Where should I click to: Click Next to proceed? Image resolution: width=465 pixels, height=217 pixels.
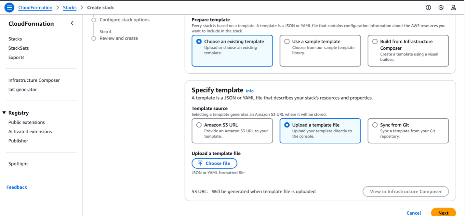444,213
